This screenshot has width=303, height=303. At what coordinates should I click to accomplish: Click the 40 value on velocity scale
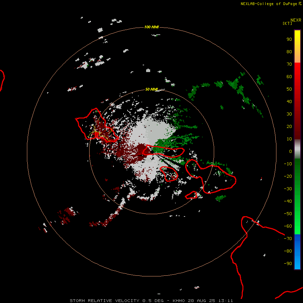click(289, 102)
